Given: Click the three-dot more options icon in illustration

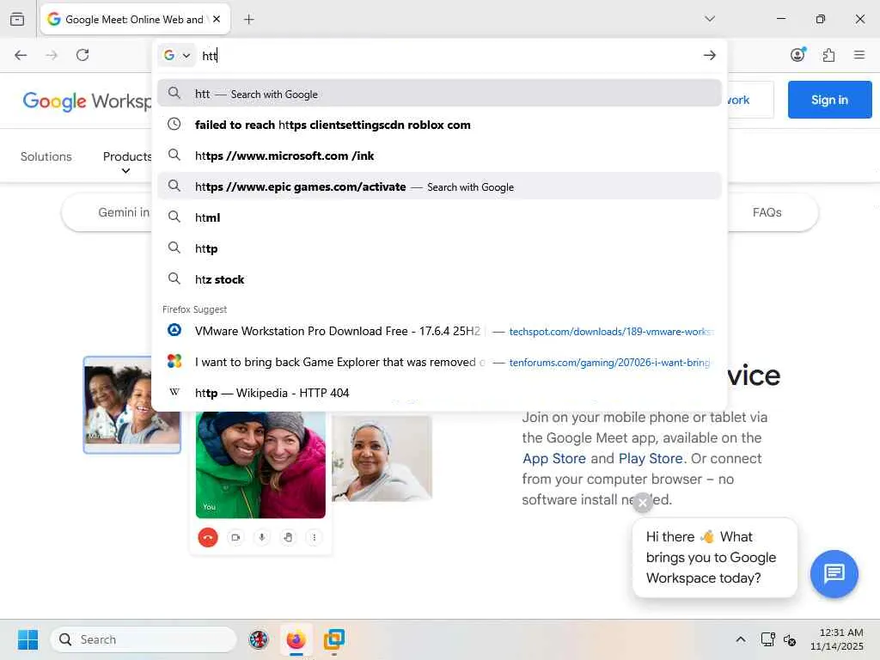Looking at the screenshot, I should pos(315,537).
